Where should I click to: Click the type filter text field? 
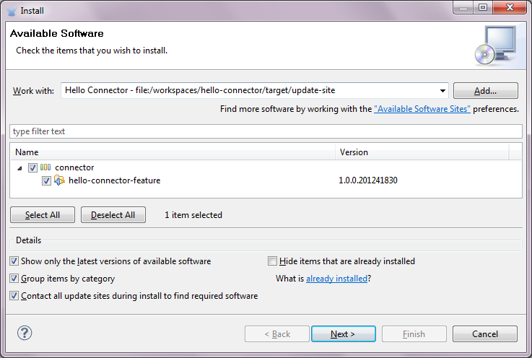pyautogui.click(x=266, y=131)
